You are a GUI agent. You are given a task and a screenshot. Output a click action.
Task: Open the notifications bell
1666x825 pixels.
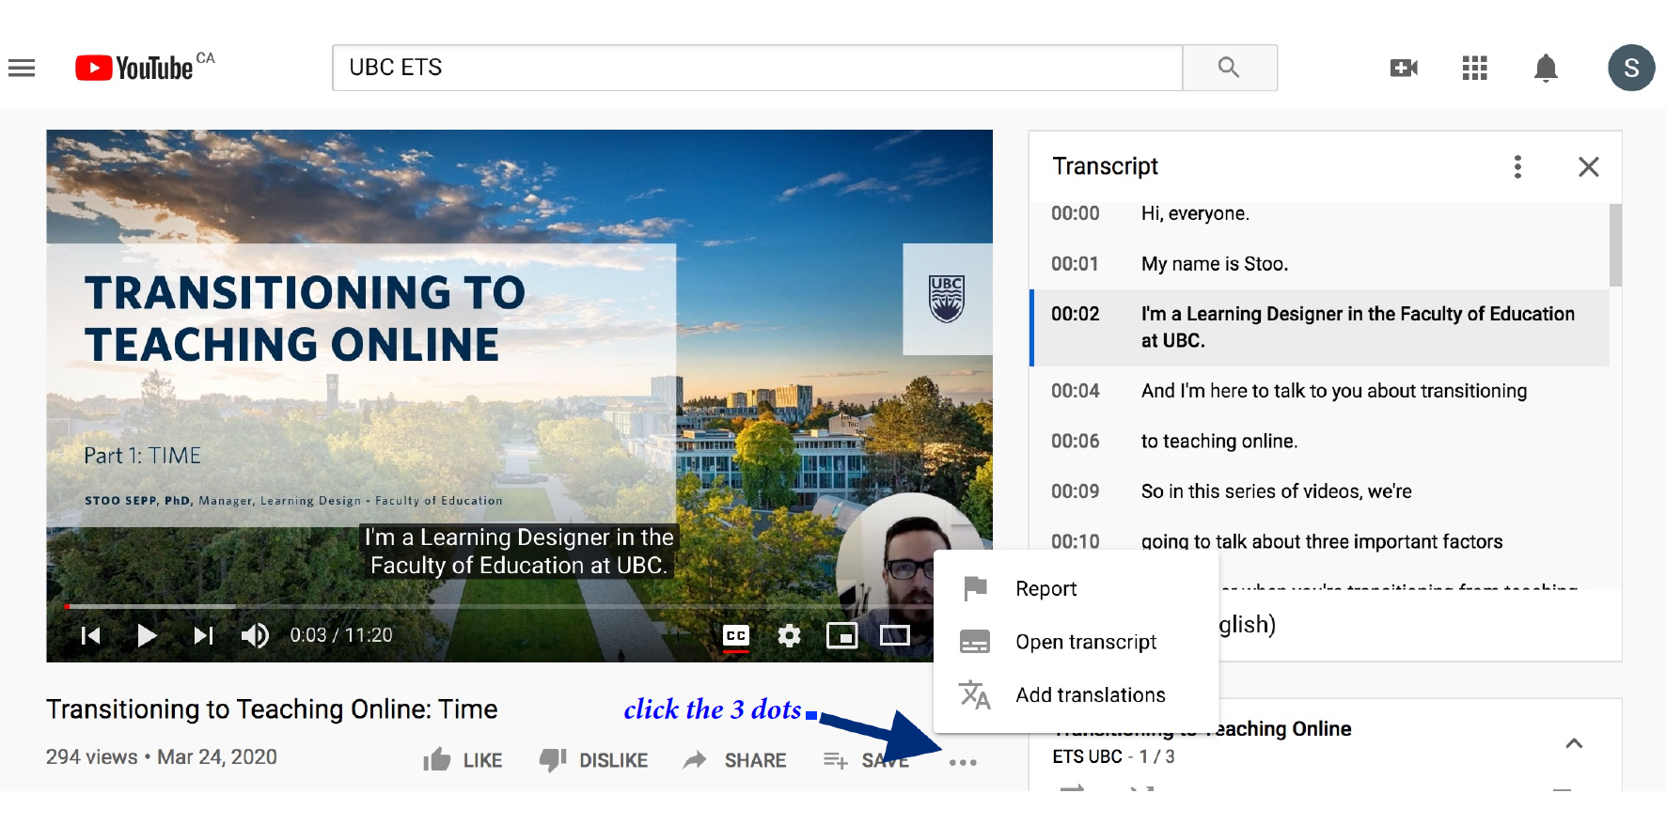[1546, 68]
